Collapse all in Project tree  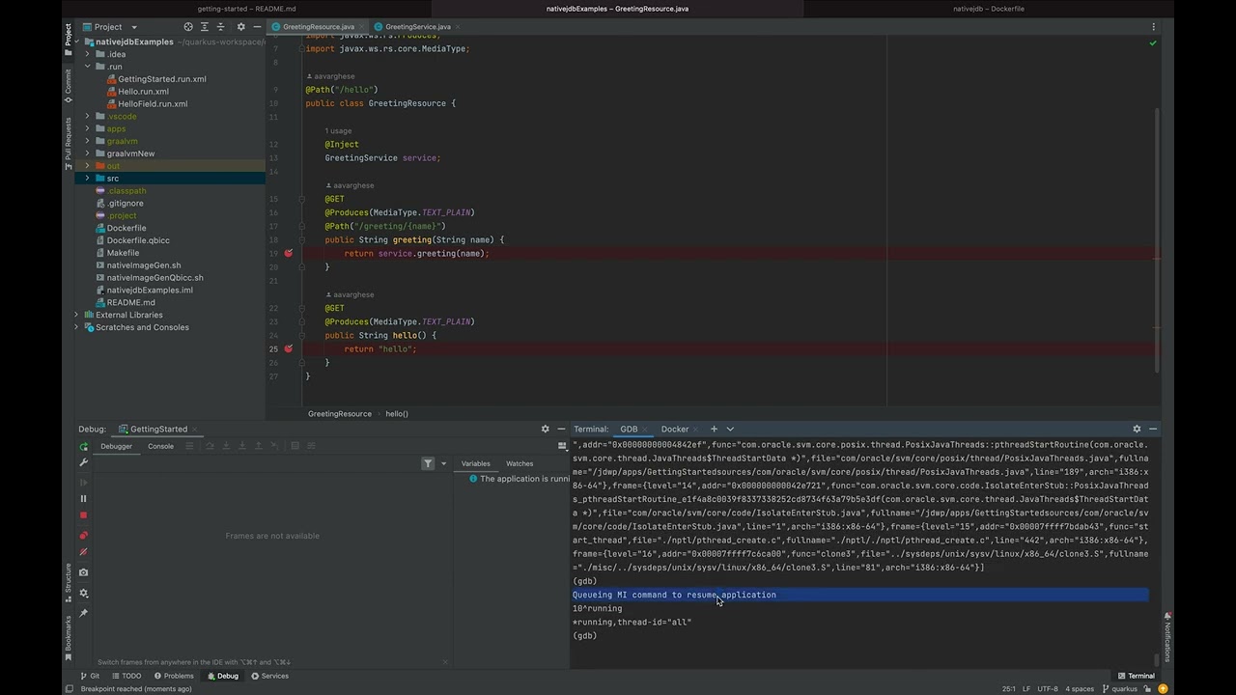pyautogui.click(x=221, y=27)
